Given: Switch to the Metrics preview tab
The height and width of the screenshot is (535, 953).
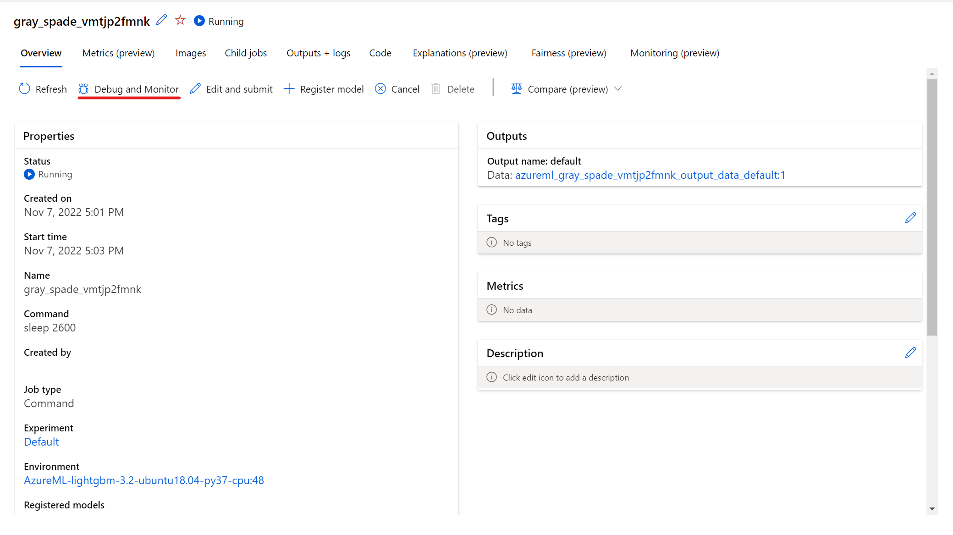Looking at the screenshot, I should tap(118, 52).
